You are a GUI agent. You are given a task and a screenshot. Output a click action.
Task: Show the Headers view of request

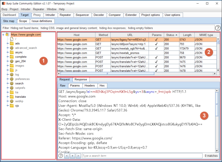coord(90,86)
